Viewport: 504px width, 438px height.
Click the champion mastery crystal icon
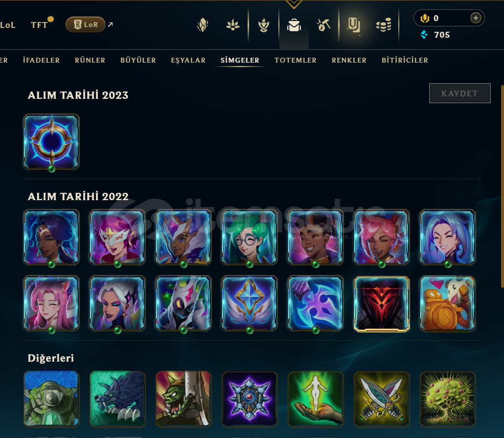[x=203, y=25]
